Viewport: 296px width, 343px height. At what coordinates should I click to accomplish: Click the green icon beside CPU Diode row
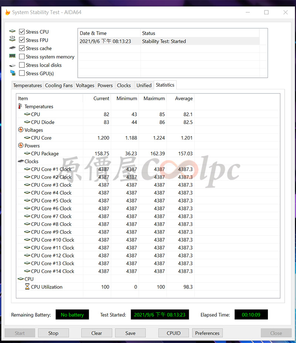(x=27, y=122)
